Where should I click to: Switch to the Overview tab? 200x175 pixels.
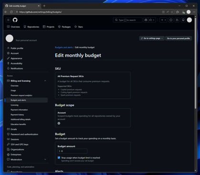13,27
